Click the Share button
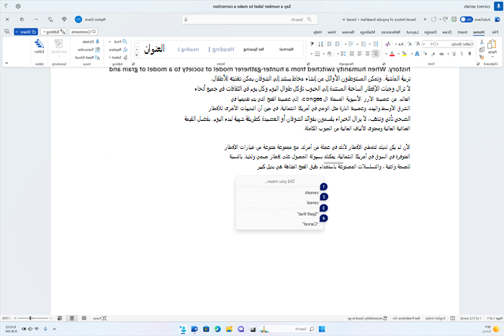Screen dimensions: 504x336 tap(26, 32)
